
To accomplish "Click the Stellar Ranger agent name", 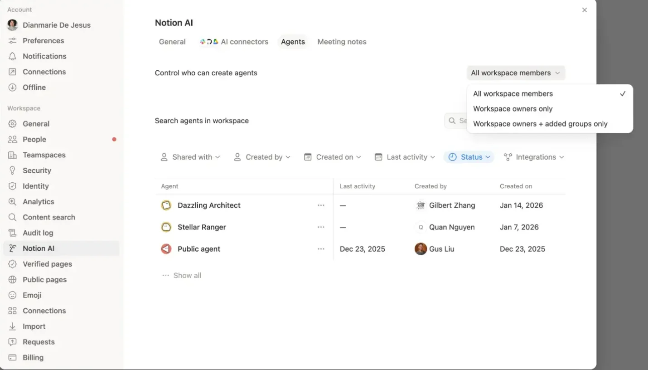I will click(x=202, y=227).
